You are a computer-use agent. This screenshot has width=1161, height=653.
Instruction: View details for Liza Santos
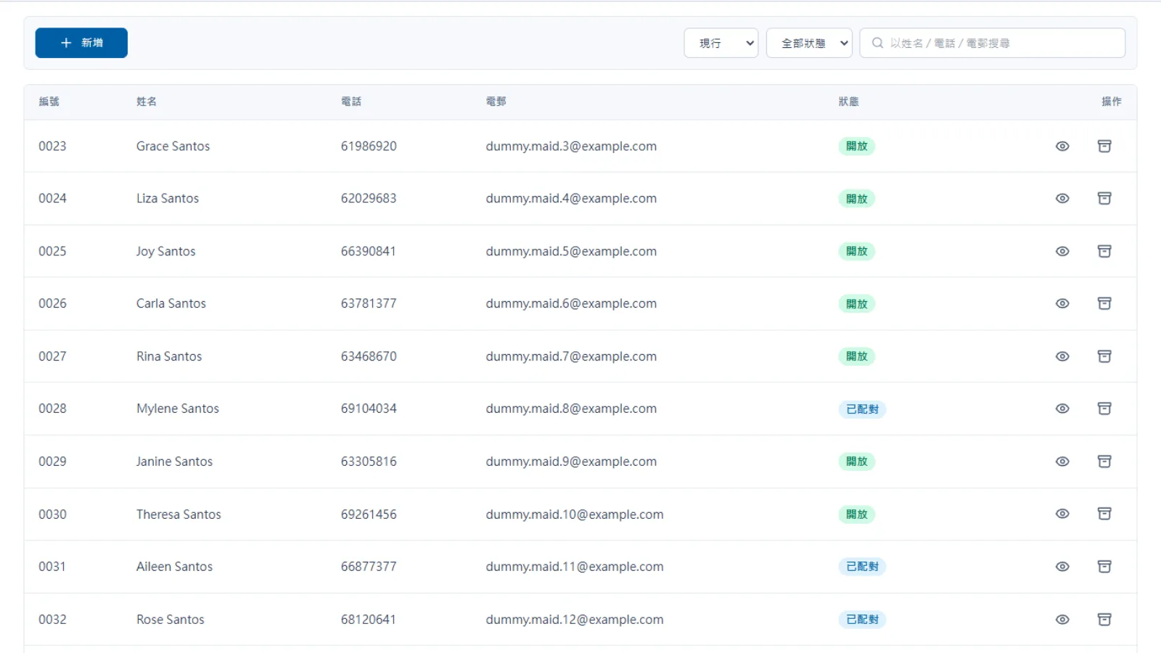[1062, 198]
